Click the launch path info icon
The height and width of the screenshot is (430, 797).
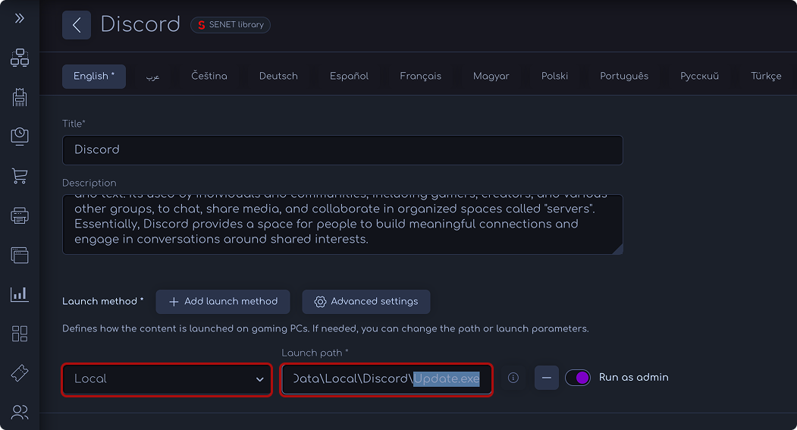(513, 378)
